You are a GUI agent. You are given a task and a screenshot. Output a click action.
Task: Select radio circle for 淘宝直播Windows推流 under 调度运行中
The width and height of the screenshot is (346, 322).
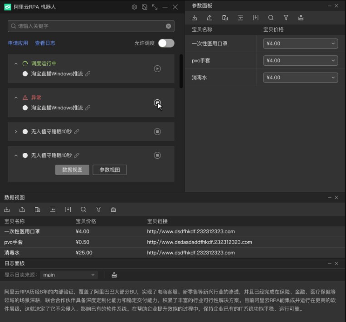point(25,74)
